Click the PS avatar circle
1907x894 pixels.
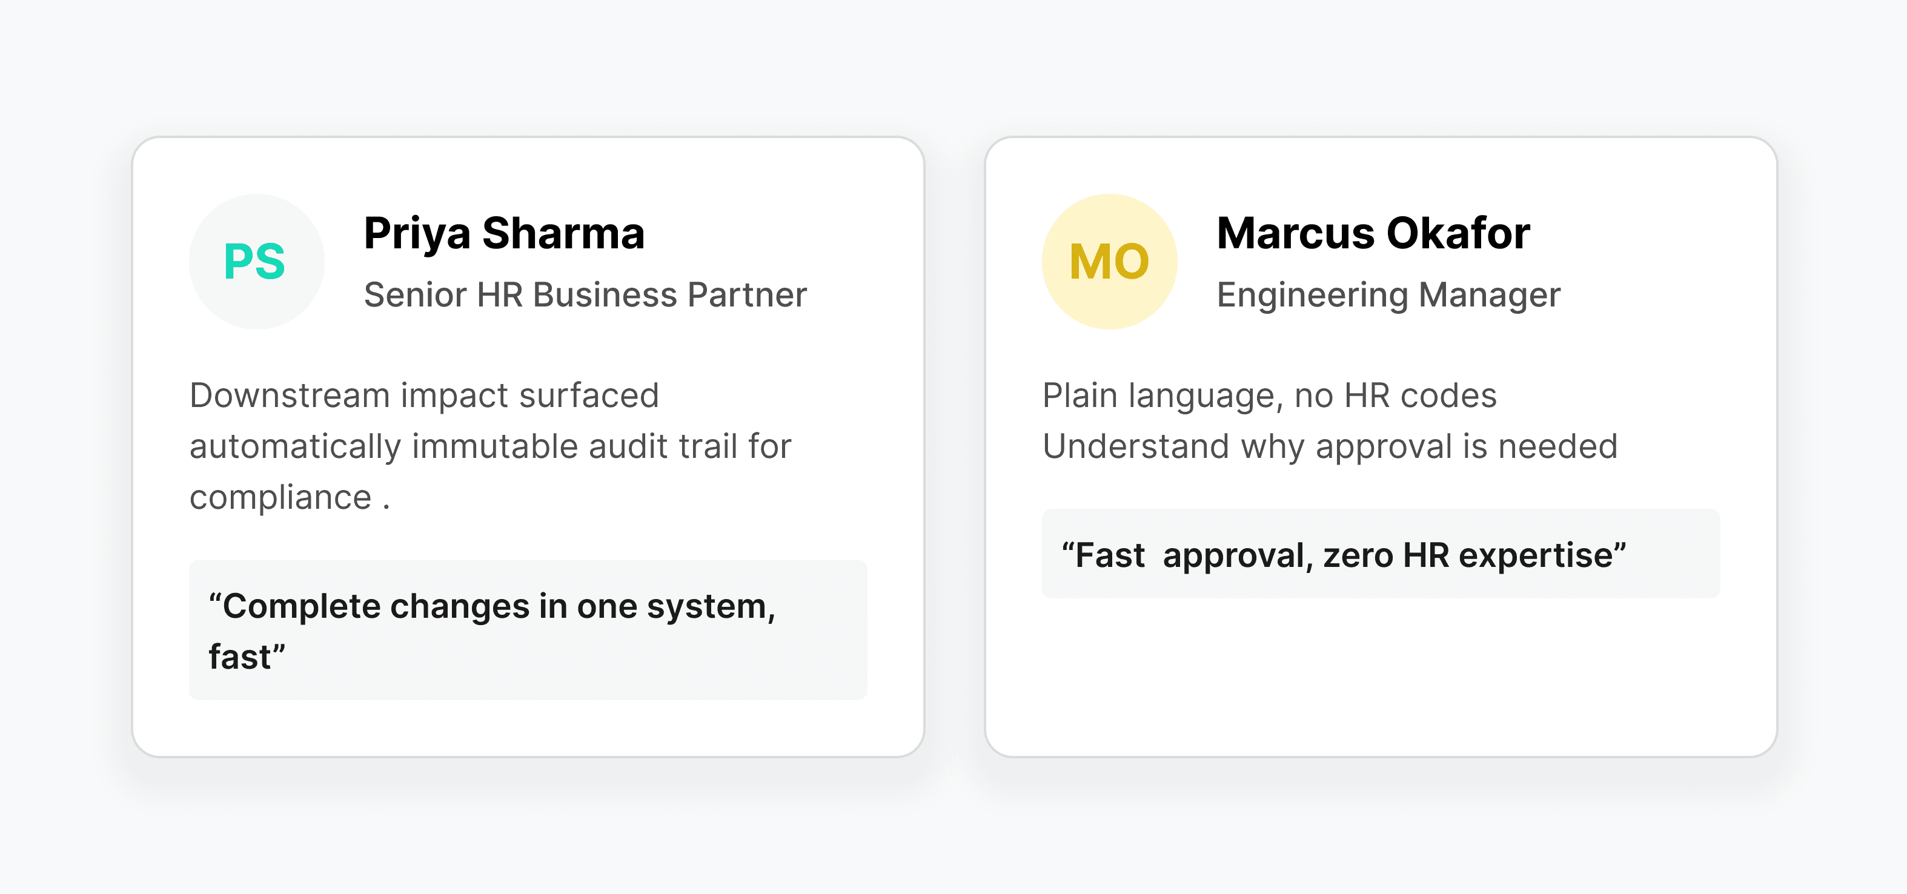coord(256,261)
